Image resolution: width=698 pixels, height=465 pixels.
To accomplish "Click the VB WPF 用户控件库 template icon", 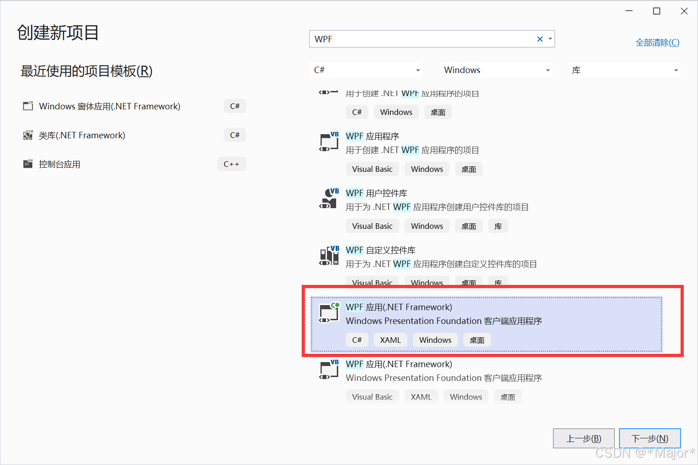I will point(329,199).
